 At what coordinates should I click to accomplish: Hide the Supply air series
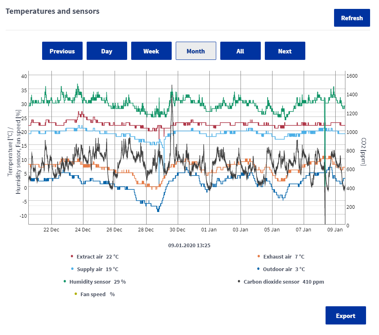90,269
